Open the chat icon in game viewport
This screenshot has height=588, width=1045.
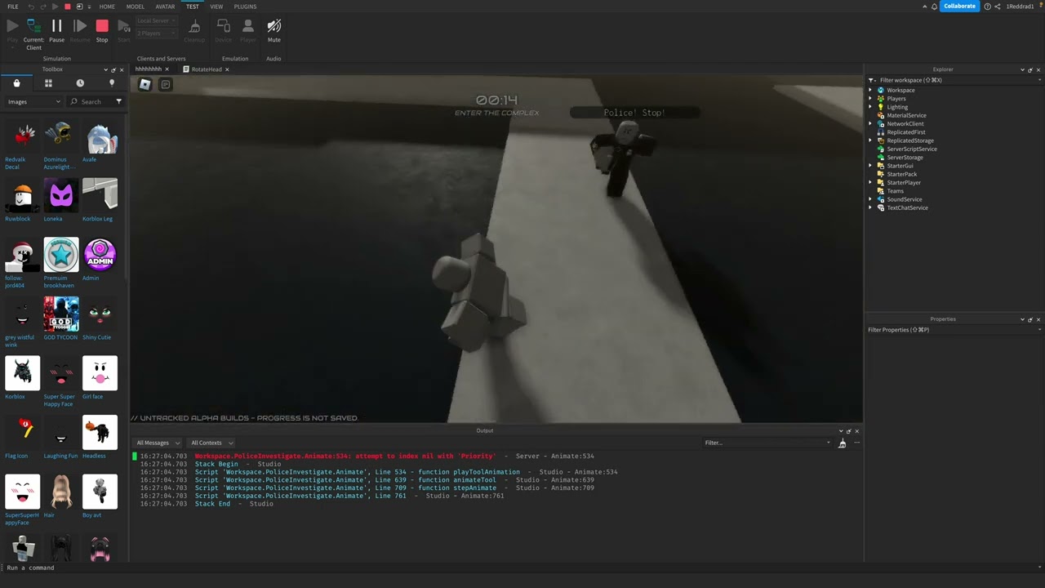click(x=165, y=84)
